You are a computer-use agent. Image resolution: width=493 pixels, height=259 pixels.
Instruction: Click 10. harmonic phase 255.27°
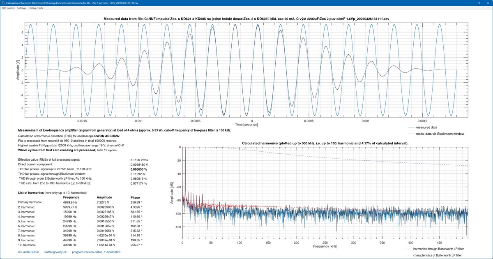pos(136,245)
